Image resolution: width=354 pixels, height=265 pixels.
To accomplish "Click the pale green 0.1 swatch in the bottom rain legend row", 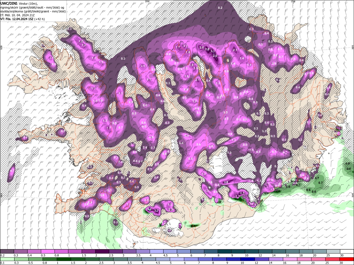I will point(7,259).
